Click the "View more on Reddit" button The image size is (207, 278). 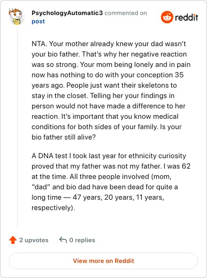(x=103, y=261)
